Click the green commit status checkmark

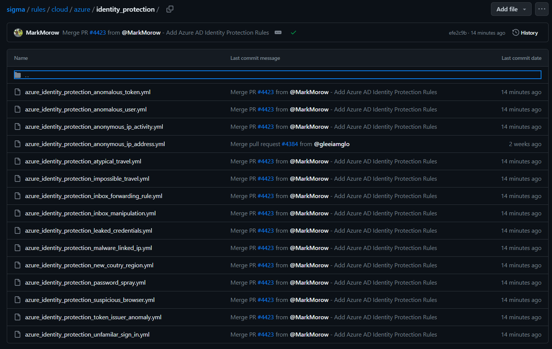point(293,33)
